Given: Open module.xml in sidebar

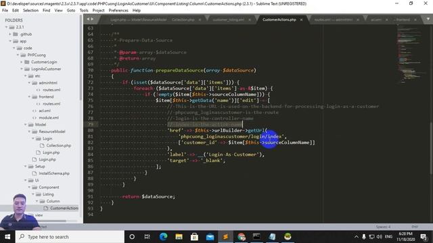Looking at the screenshot, I should click(49, 117).
